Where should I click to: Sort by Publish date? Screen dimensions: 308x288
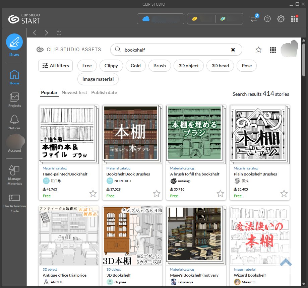coord(104,92)
